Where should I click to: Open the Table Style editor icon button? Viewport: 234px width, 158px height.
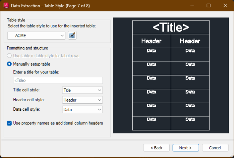(72, 36)
